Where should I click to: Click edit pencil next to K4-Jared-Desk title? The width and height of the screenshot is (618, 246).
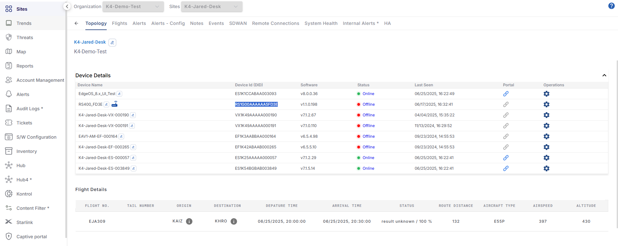[112, 42]
